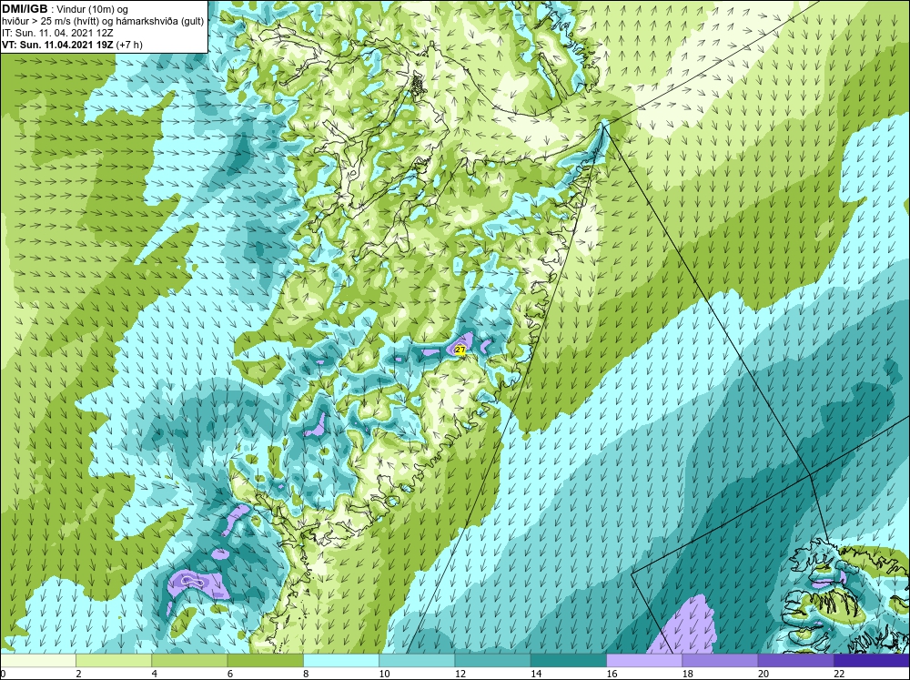Click the legend scale label '4'

(154, 674)
